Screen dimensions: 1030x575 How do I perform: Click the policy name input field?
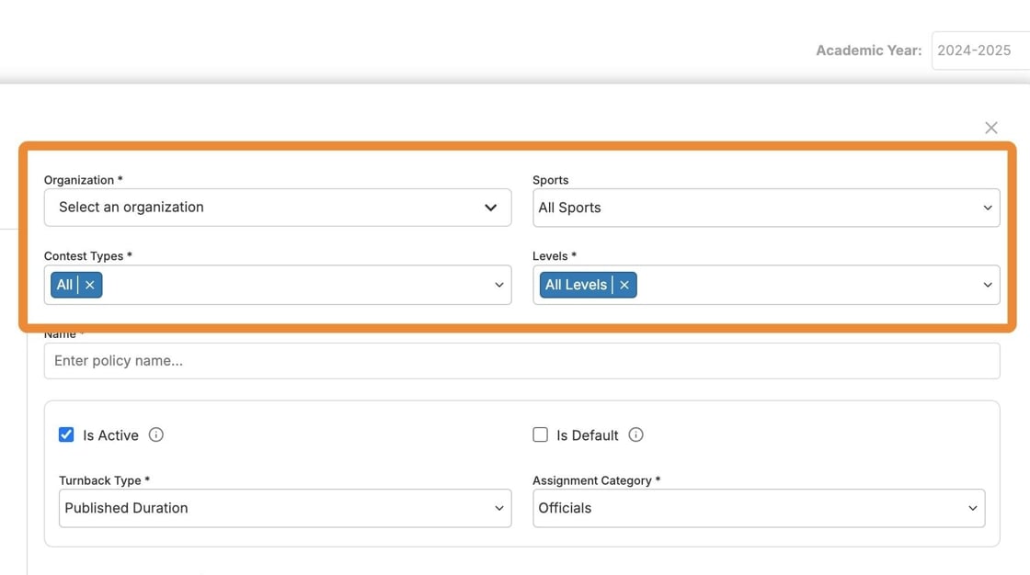(521, 361)
